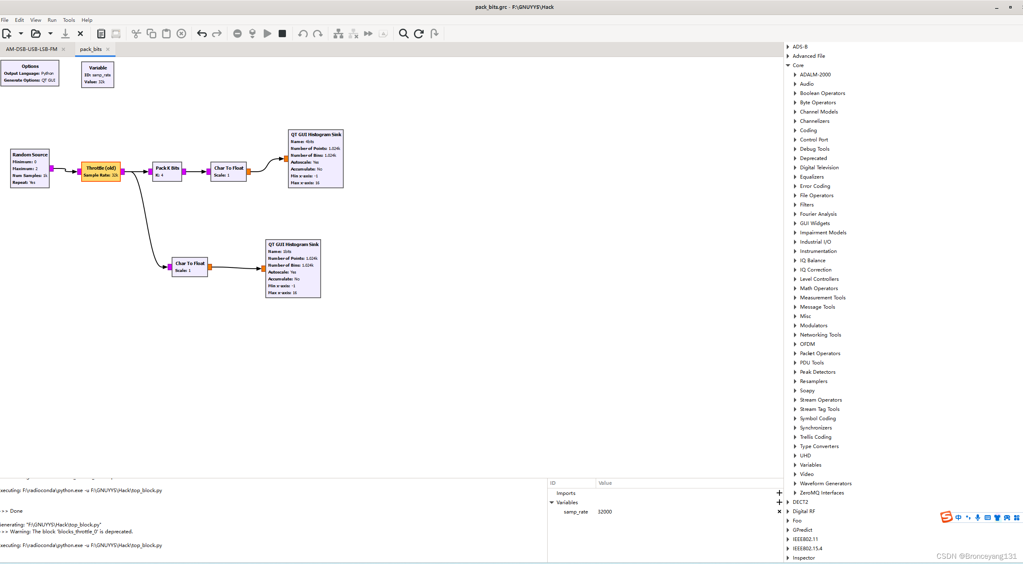
Task: Click the Save flowgraph download-arrow icon
Action: point(65,34)
